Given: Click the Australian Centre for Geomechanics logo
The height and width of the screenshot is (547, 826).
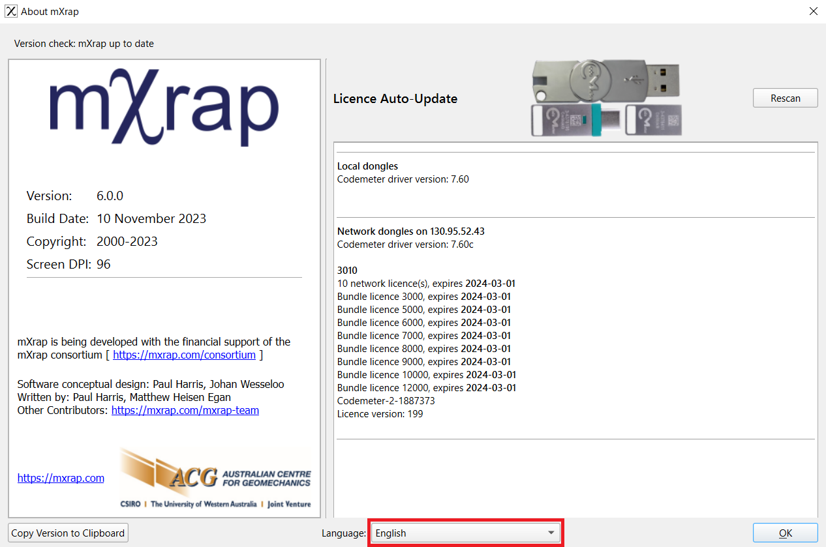Looking at the screenshot, I should (x=216, y=479).
